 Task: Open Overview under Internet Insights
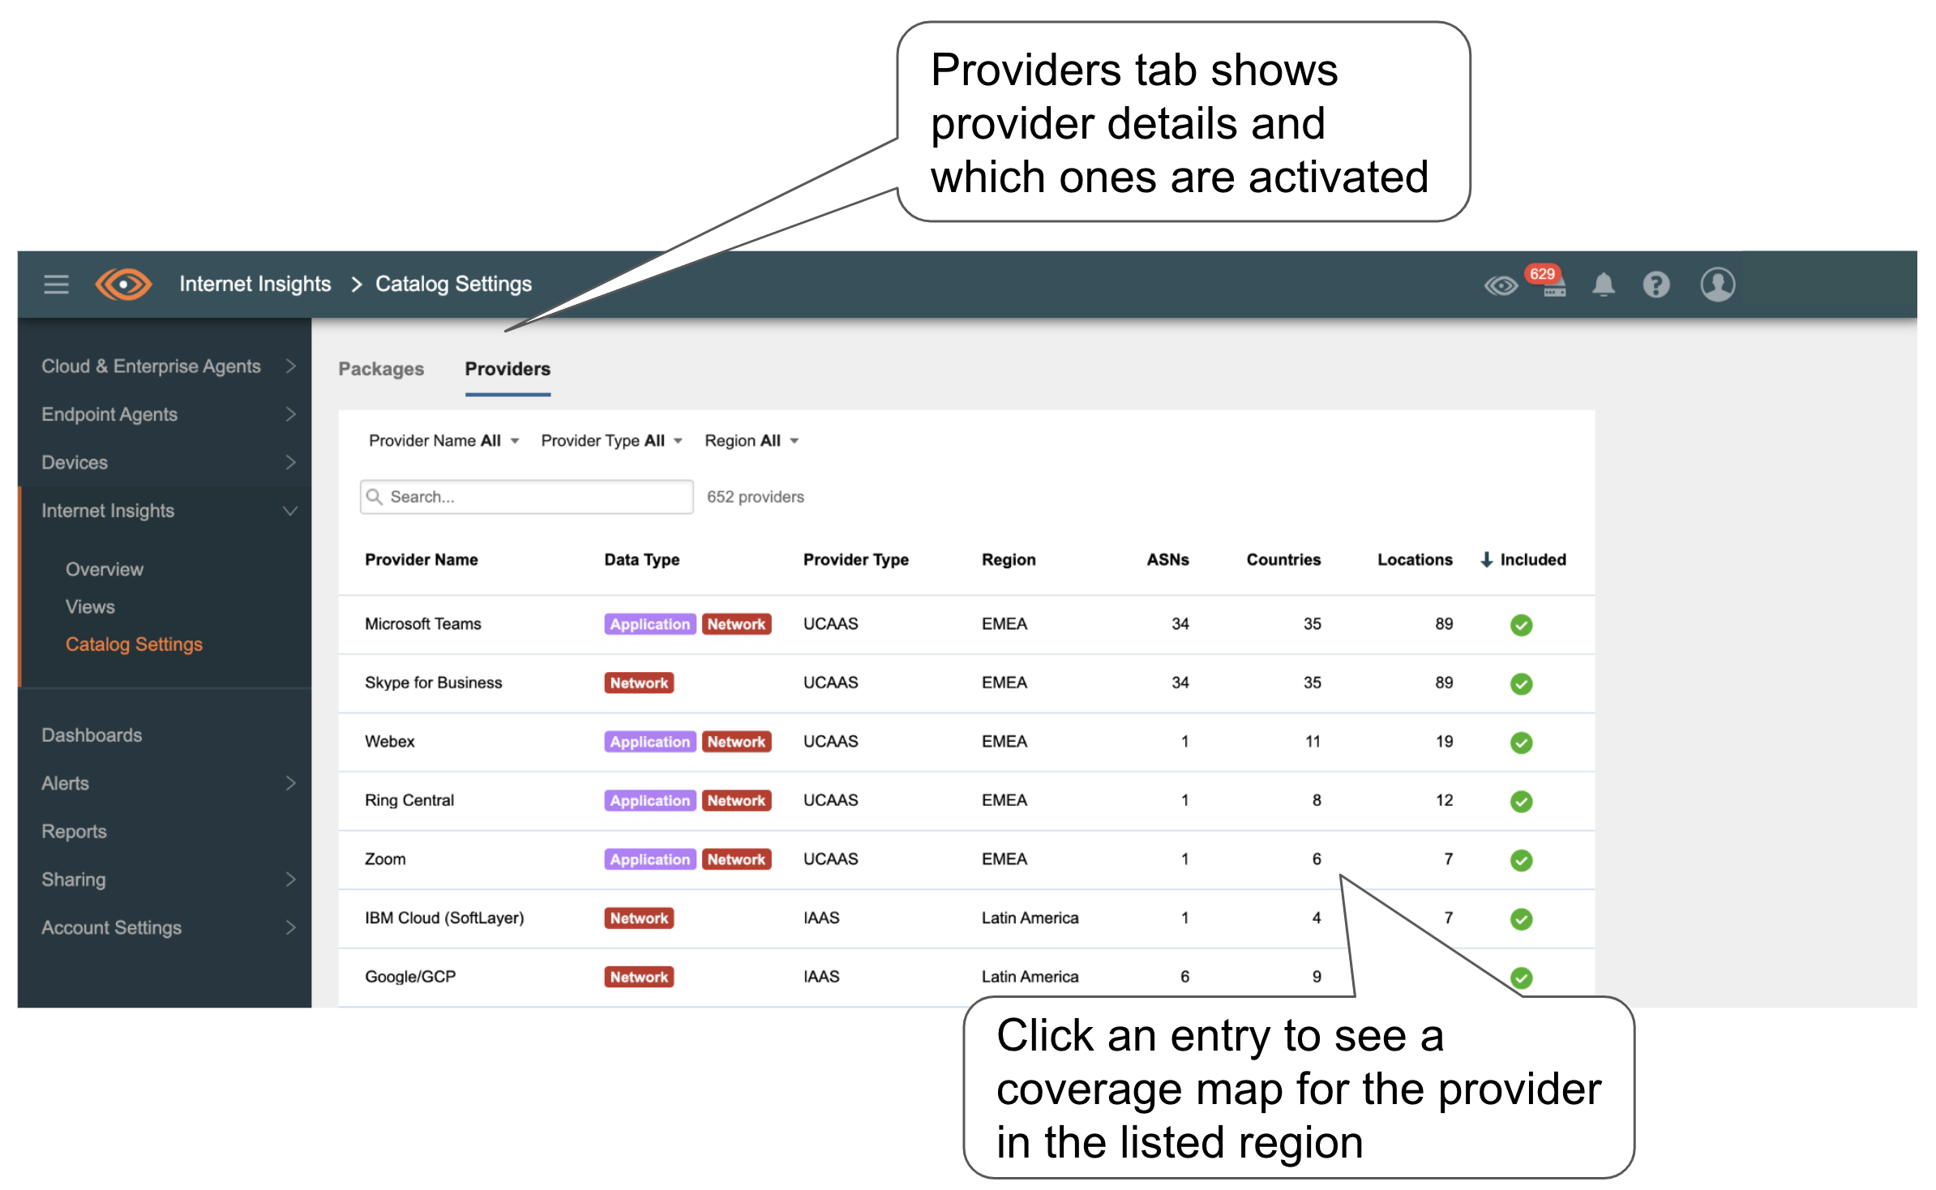pos(105,569)
